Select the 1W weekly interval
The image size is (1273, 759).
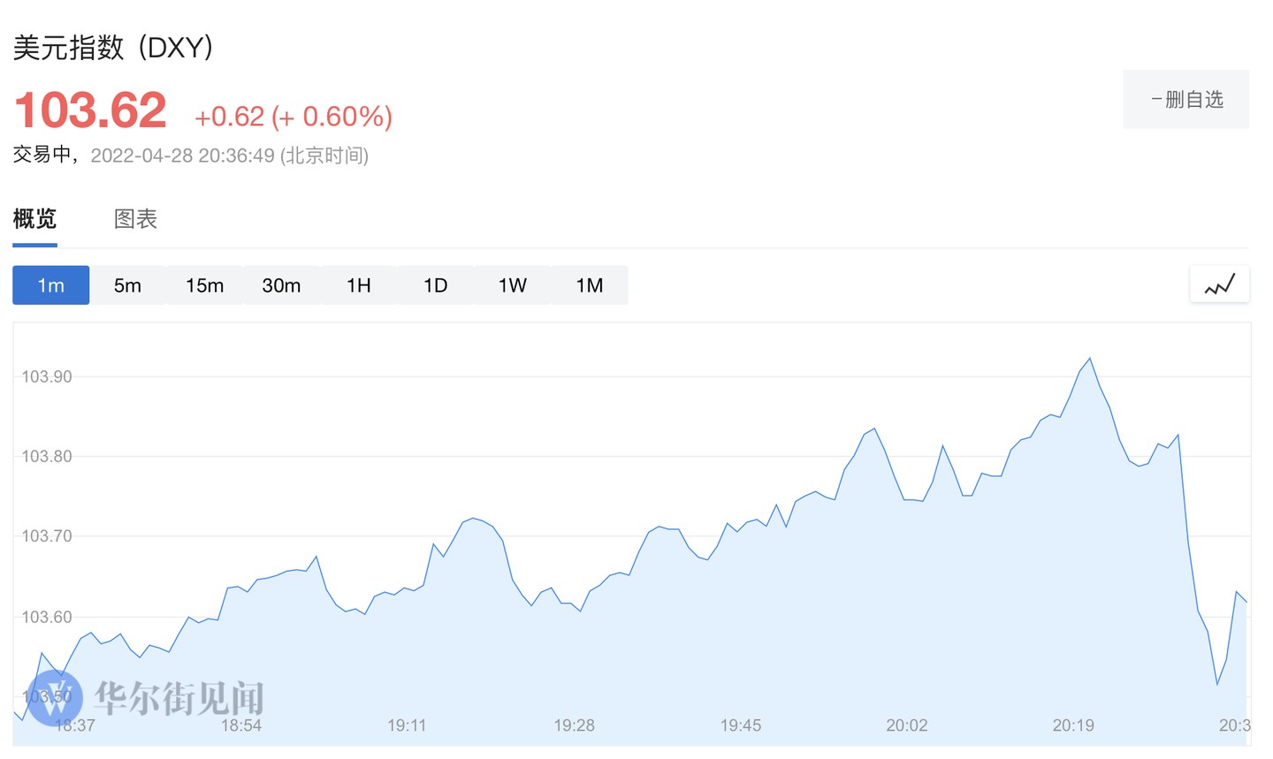(x=512, y=285)
